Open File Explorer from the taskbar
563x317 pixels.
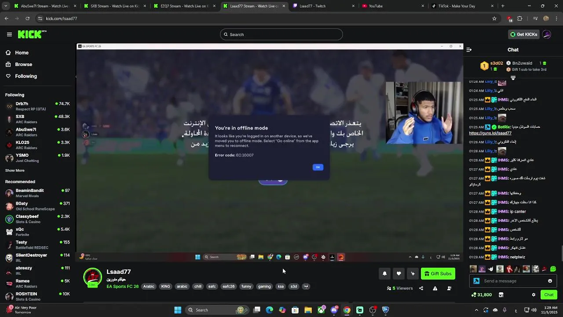pyautogui.click(x=308, y=310)
